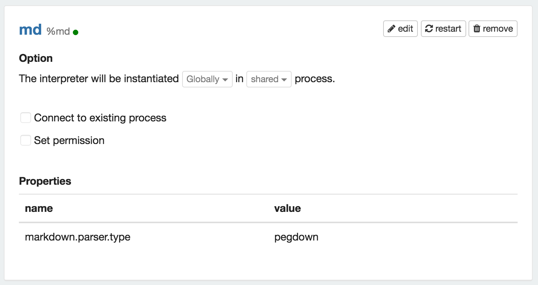This screenshot has height=285, width=538.
Task: Click the green interpreter status dot
Action: (76, 32)
